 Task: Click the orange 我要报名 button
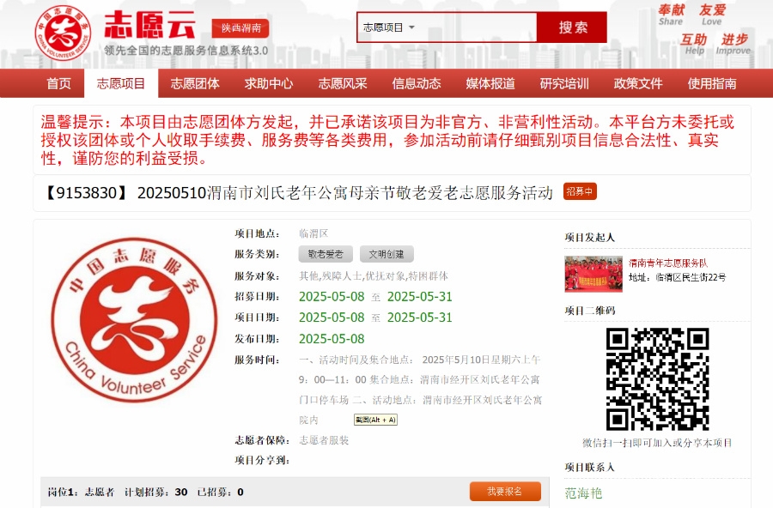coord(505,491)
